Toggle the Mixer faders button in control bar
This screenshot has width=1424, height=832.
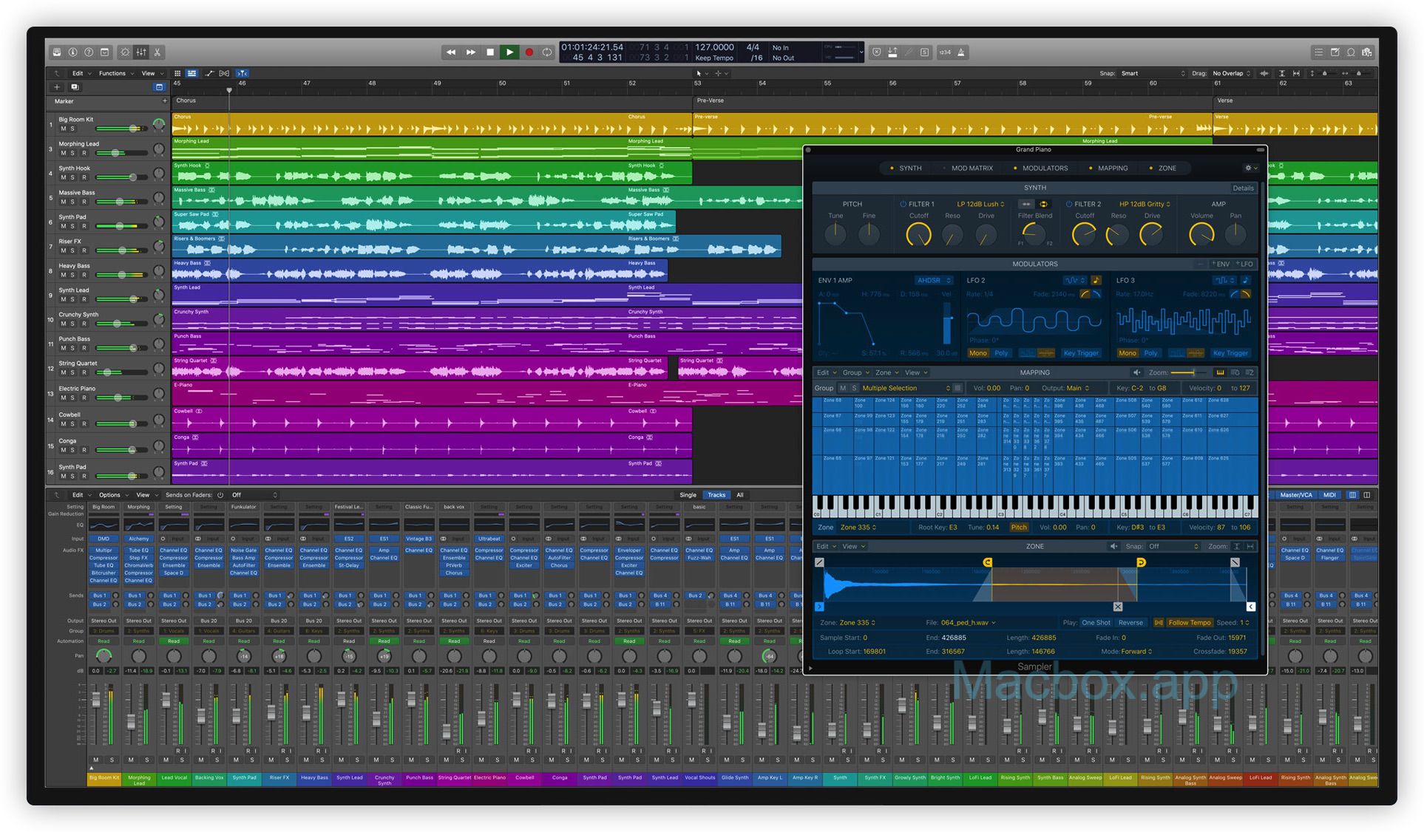(140, 52)
